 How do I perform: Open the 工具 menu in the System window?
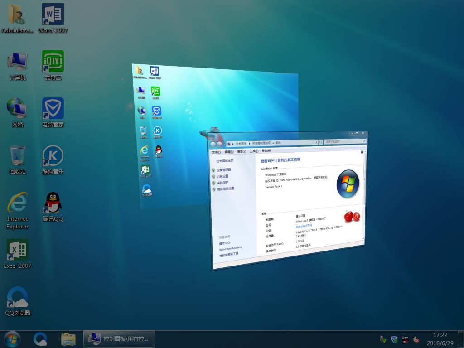pos(255,152)
